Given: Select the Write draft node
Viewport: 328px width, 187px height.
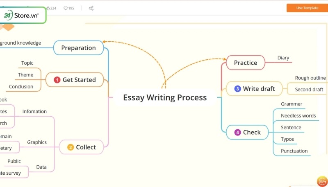Looking at the screenshot, I should 254,89.
